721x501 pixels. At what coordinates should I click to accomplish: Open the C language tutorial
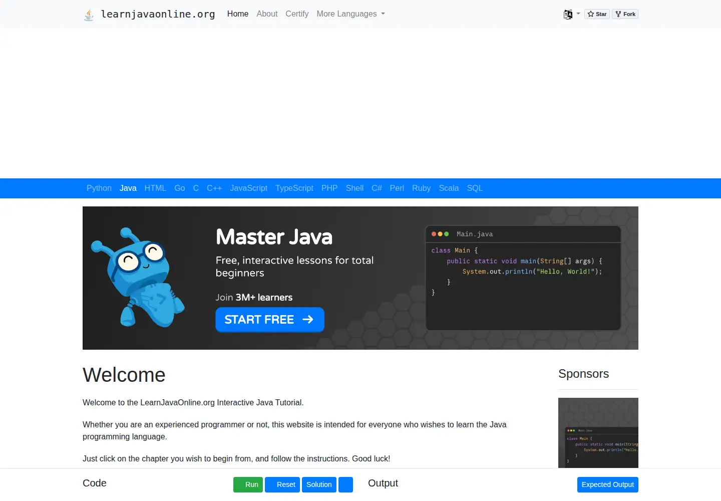pyautogui.click(x=196, y=188)
